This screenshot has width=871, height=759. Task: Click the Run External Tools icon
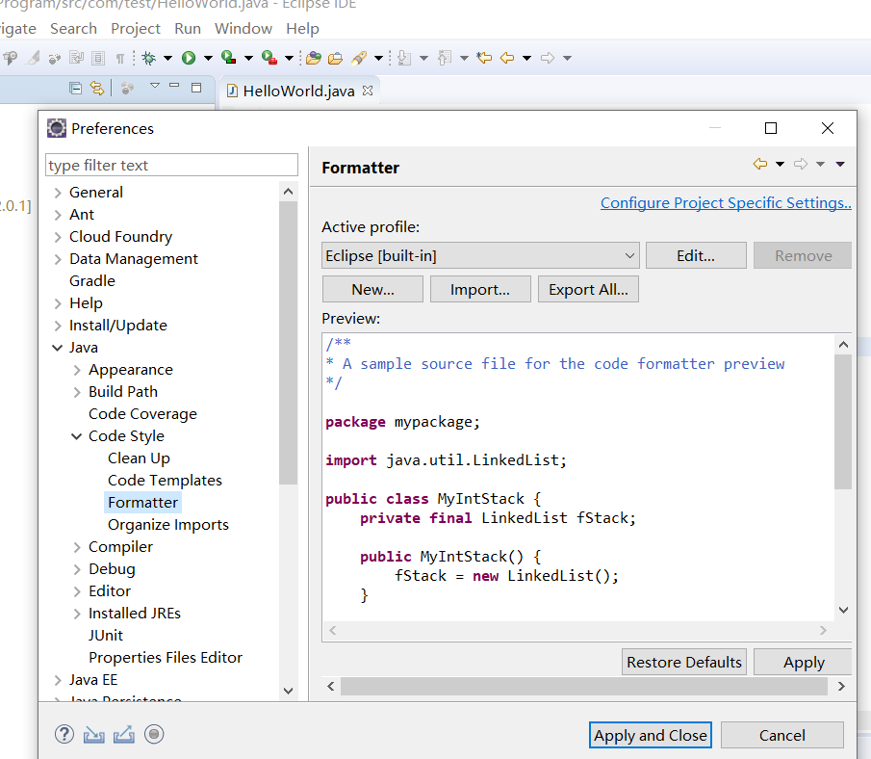[269, 57]
